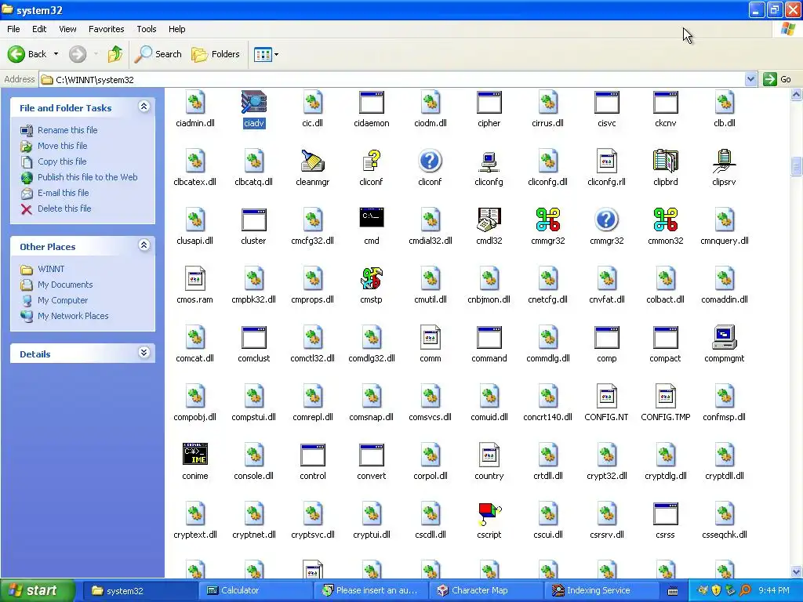Open the View menu
This screenshot has height=602, width=803.
[x=67, y=29]
